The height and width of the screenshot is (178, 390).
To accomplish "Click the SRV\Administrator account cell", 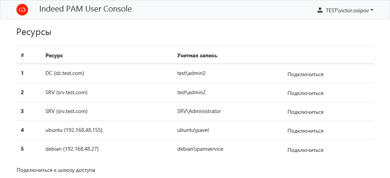I will click(x=199, y=111).
